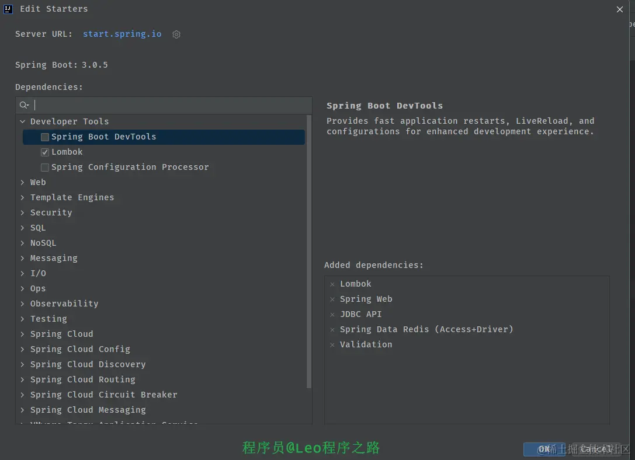This screenshot has height=460, width=635.
Task: Expand the I/O category
Action: (x=23, y=274)
